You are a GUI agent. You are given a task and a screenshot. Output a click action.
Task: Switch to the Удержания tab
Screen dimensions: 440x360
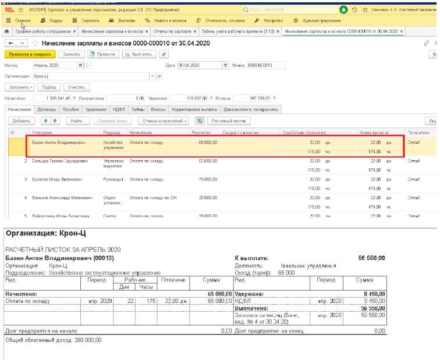coord(95,109)
